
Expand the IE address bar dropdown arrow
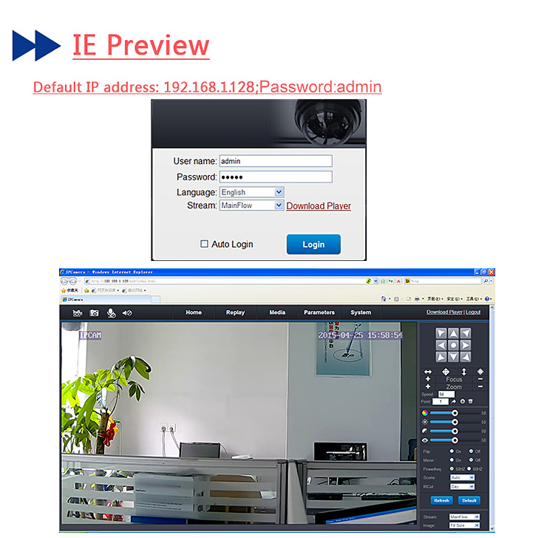[x=376, y=281]
